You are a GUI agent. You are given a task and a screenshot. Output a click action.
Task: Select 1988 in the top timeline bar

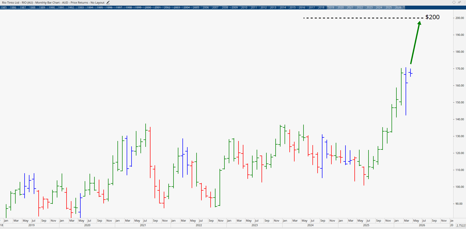[32, 7]
